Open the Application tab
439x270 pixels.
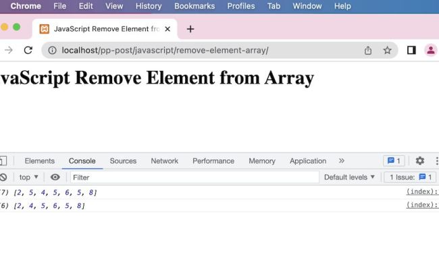click(308, 161)
